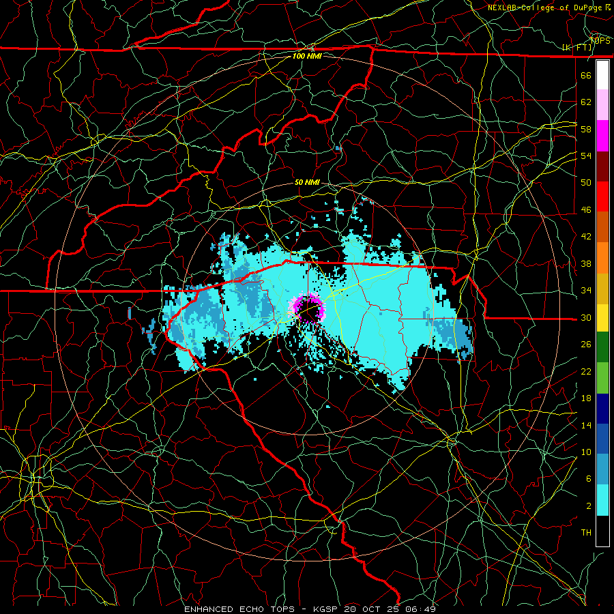This screenshot has height=614, width=614.
Task: Click the 58 legend value label
Action: point(586,129)
